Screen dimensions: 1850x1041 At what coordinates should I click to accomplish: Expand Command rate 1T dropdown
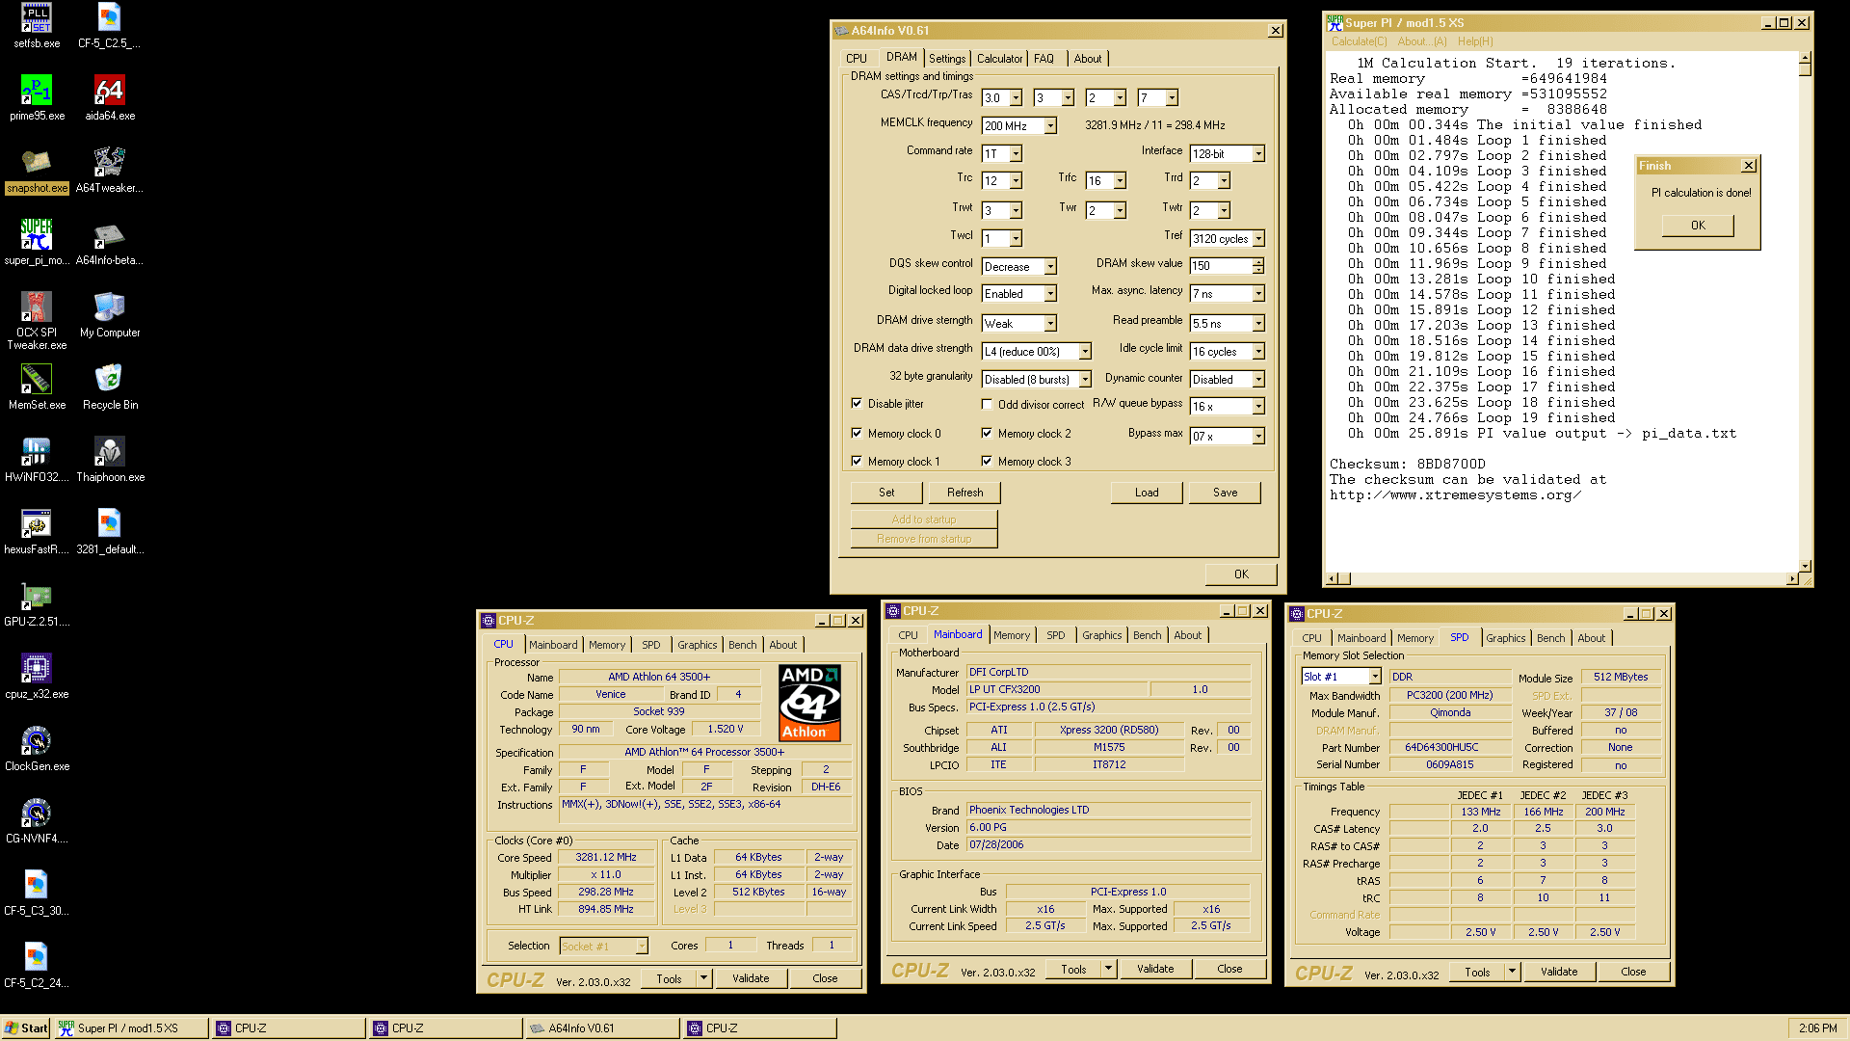[1016, 154]
